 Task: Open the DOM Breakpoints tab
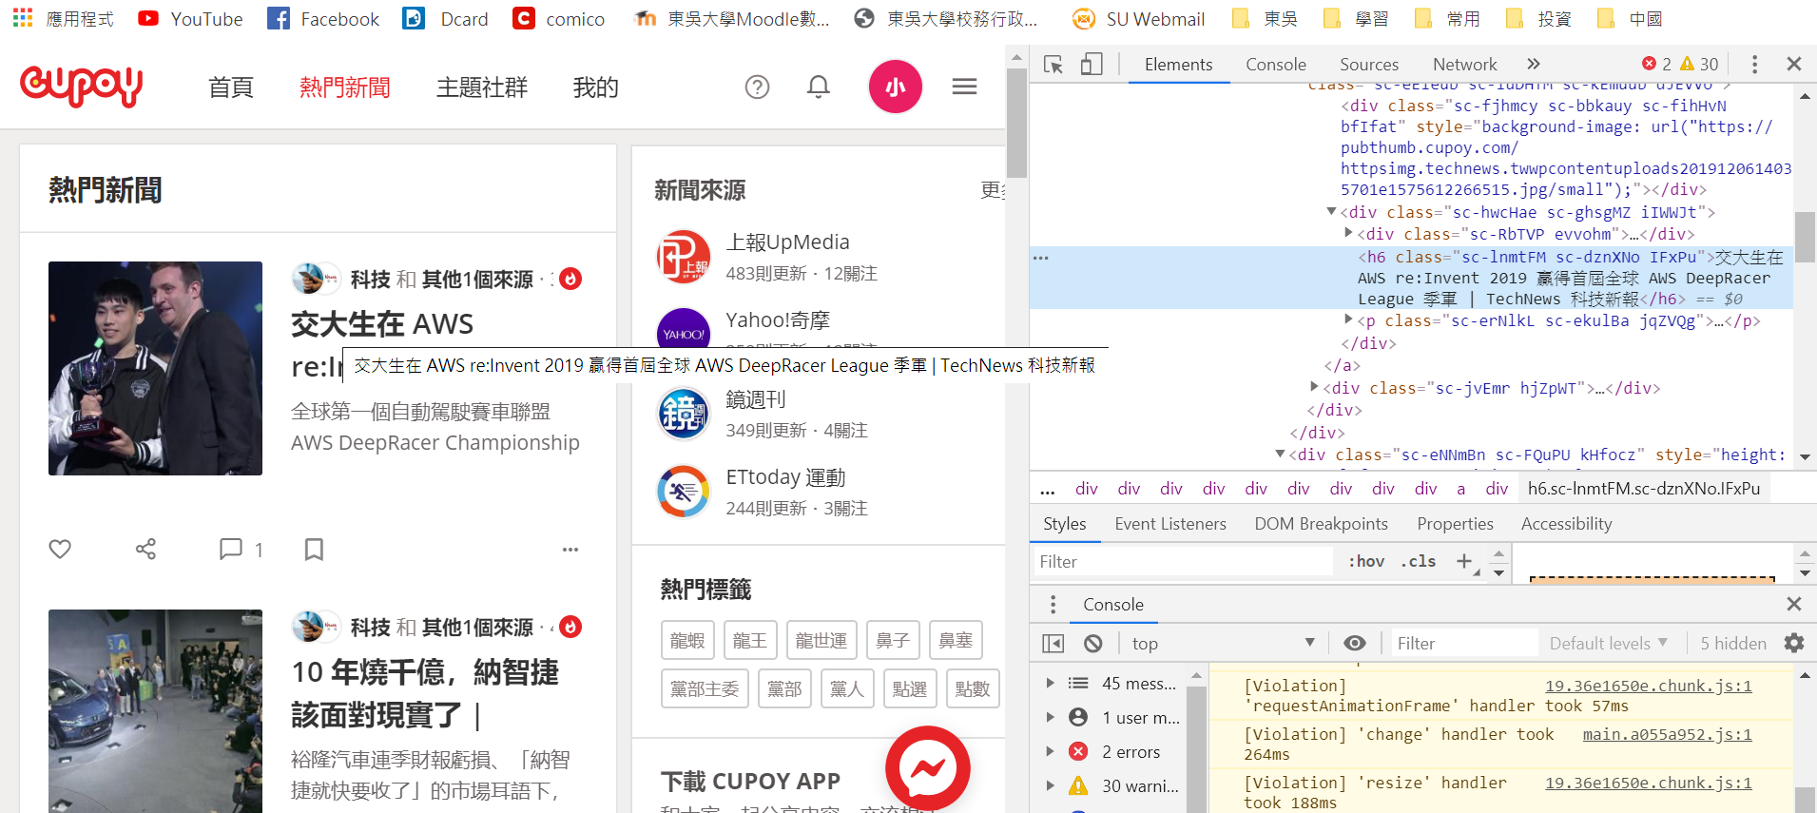pyautogui.click(x=1321, y=524)
